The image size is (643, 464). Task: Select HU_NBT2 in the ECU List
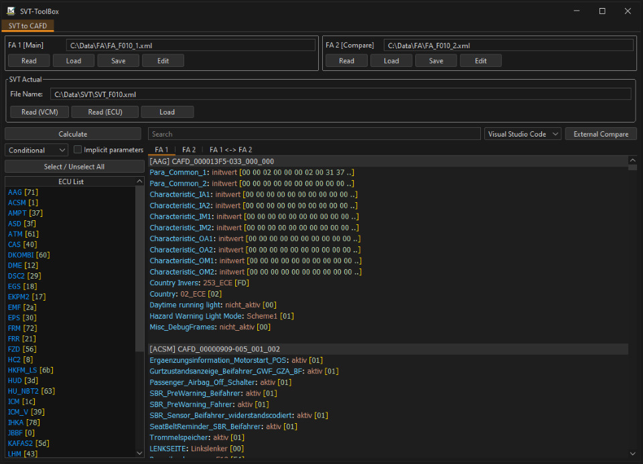click(x=23, y=390)
